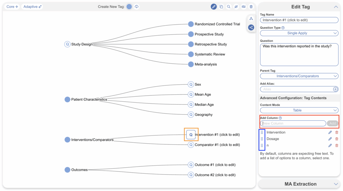Open the Question Type Single Apply dropdown
The height and width of the screenshot is (191, 343).
(x=299, y=33)
